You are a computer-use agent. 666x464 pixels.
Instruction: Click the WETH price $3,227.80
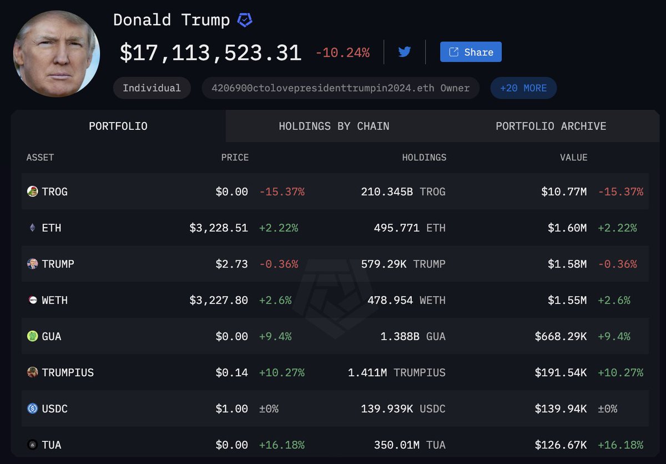219,300
